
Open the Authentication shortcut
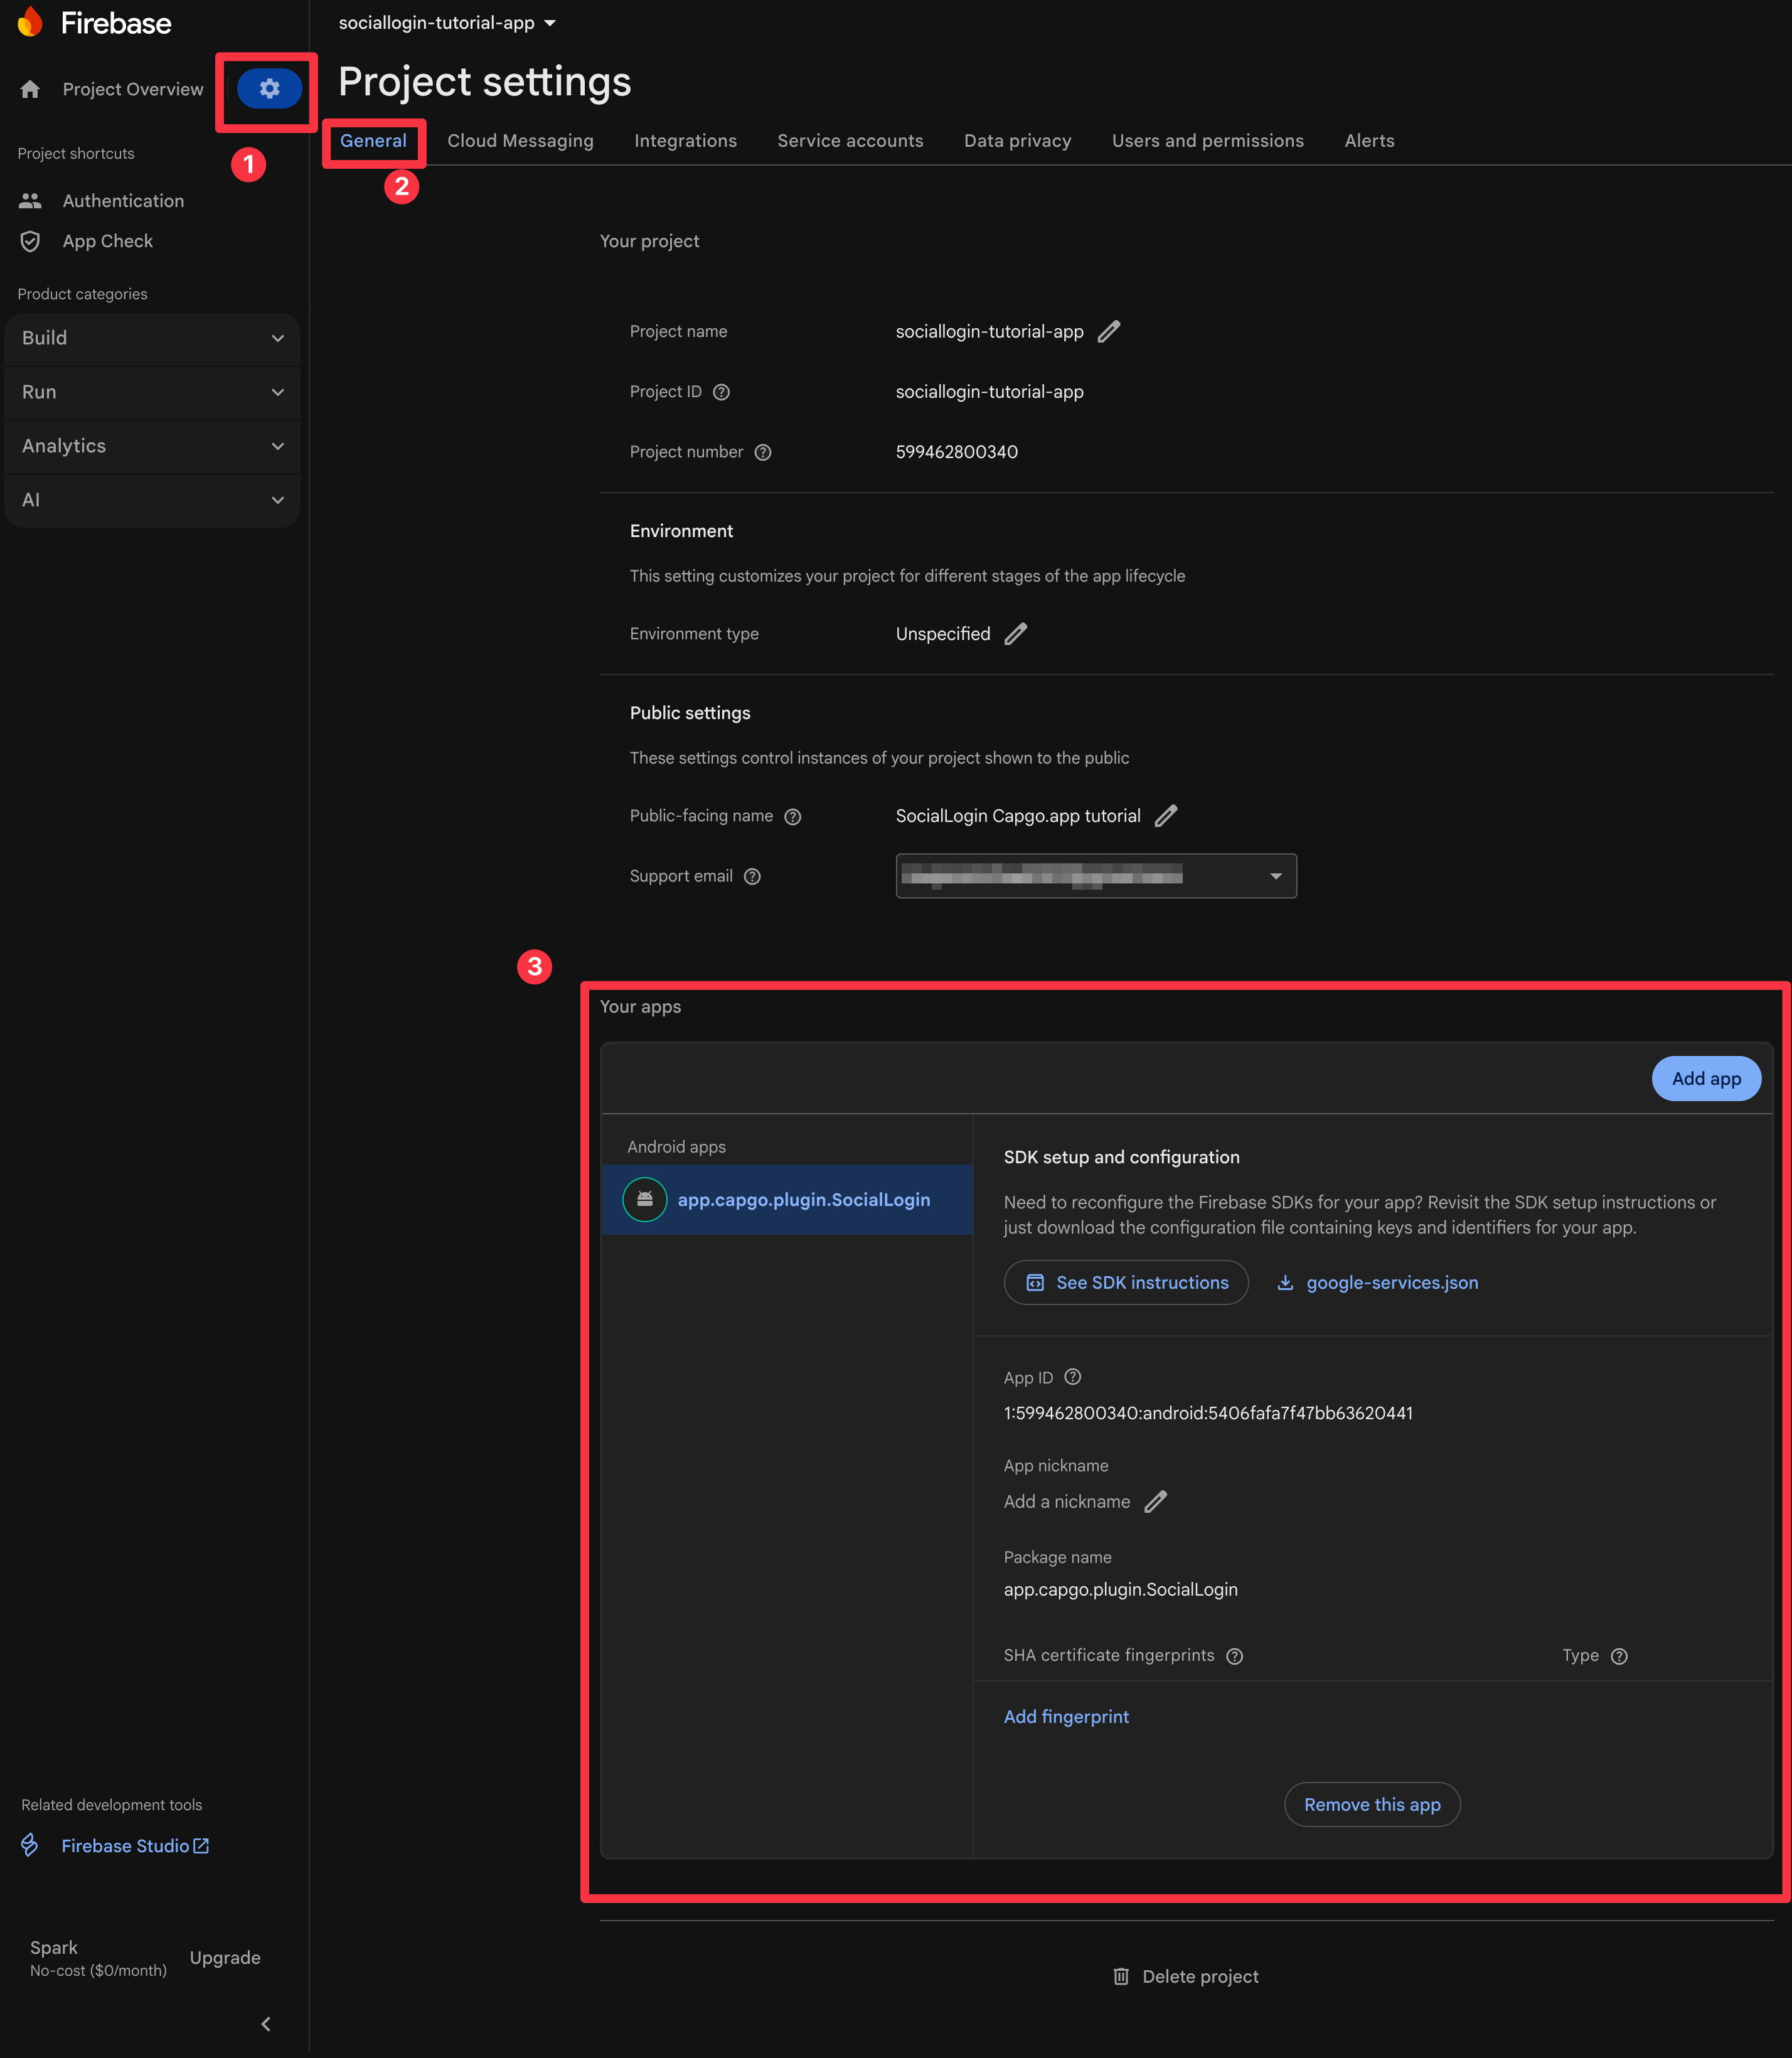tap(122, 200)
